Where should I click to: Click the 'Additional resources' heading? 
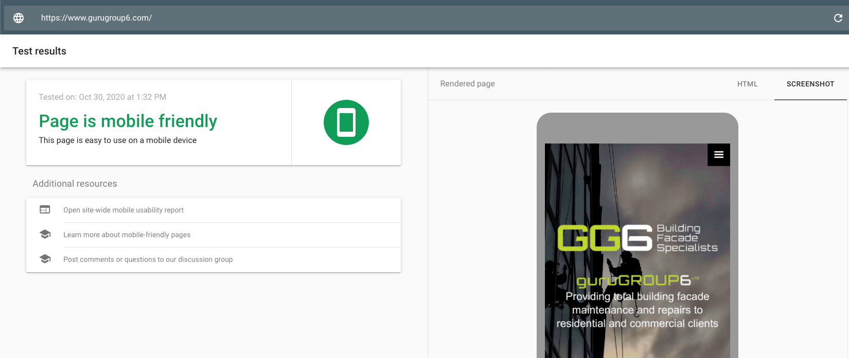(x=75, y=184)
